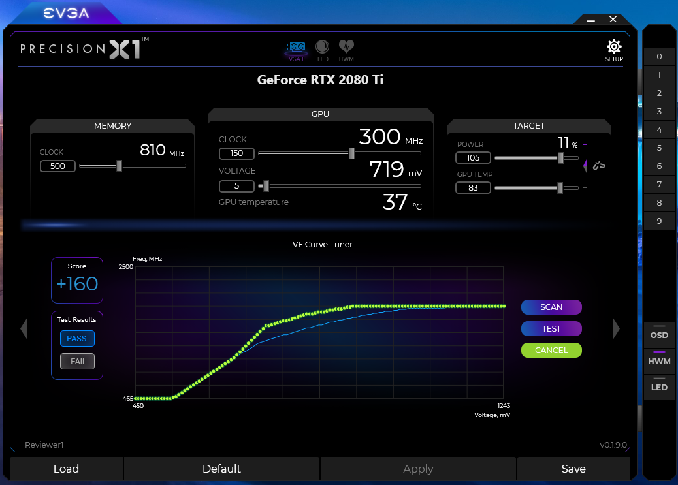
Task: Open the HWM hardware monitor heart icon
Action: 346,50
